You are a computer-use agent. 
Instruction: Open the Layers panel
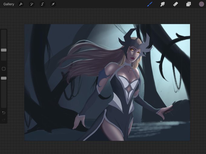click(x=188, y=4)
